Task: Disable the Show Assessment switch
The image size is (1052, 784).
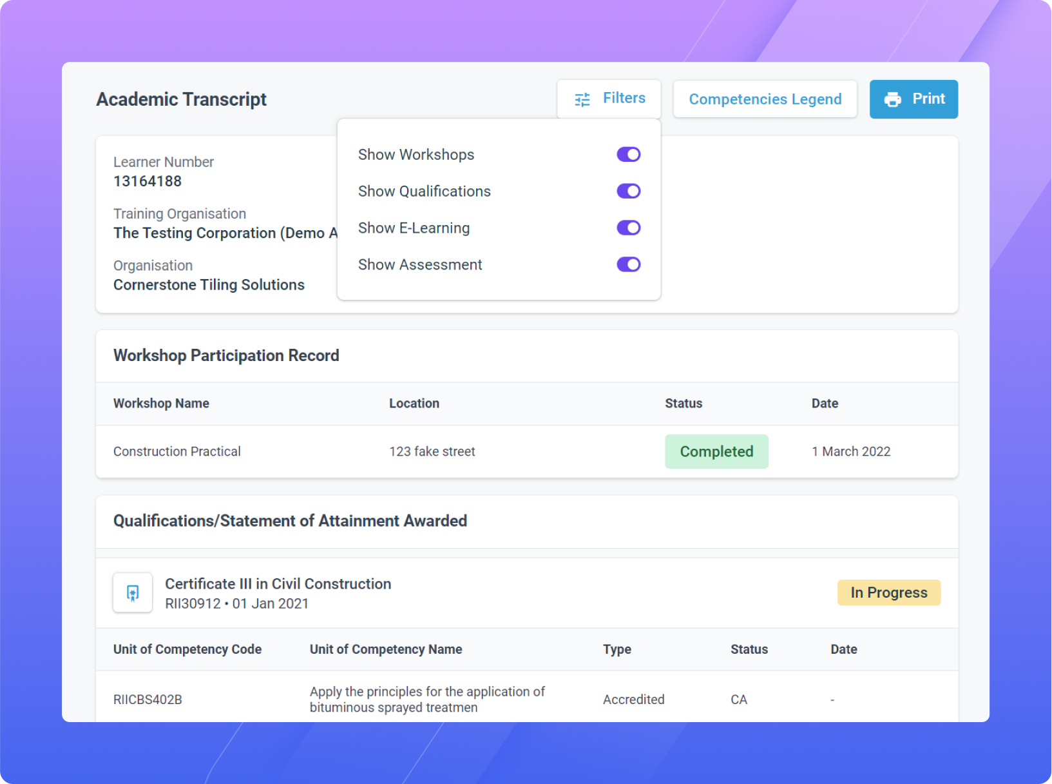Action: coord(629,264)
